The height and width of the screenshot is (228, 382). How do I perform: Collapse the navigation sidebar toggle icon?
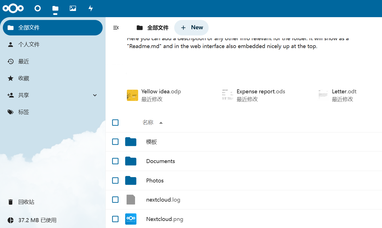(116, 28)
